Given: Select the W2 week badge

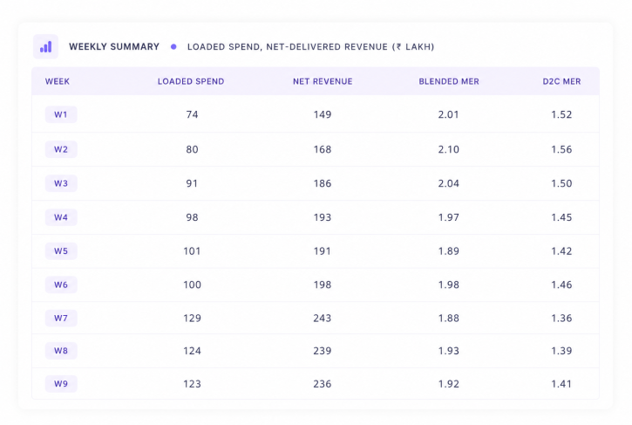Looking at the screenshot, I should pyautogui.click(x=61, y=149).
